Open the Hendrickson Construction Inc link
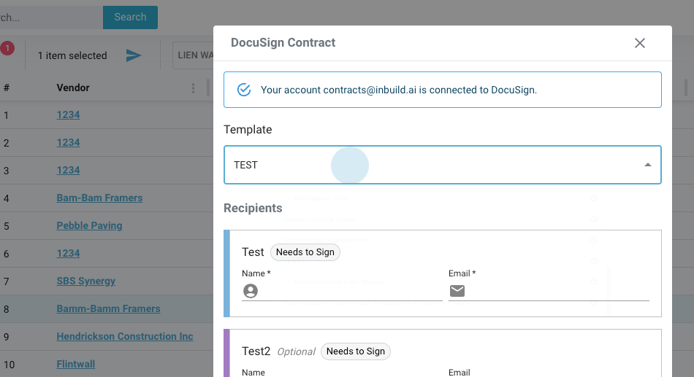This screenshot has height=377, width=694. click(125, 336)
